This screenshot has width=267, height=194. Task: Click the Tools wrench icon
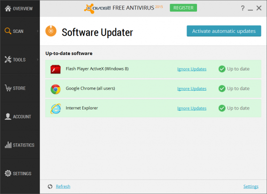pos(8,59)
